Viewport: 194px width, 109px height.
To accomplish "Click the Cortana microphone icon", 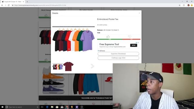I will pyautogui.click(x=38, y=107).
